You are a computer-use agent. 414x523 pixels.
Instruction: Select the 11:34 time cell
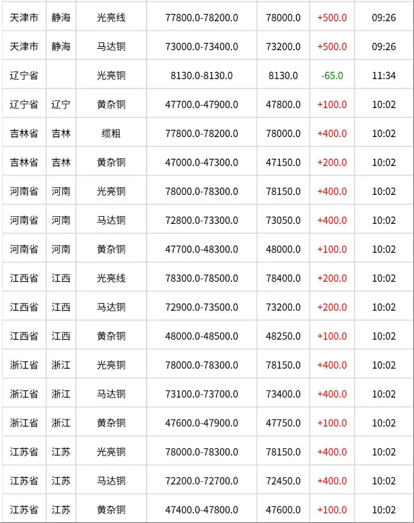384,75
